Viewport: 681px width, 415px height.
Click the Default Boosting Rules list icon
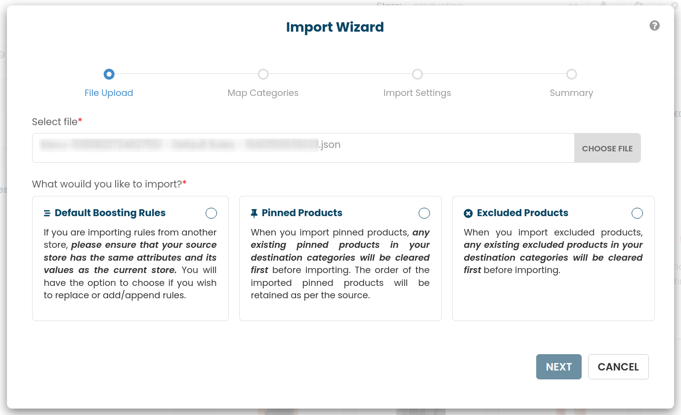click(47, 213)
